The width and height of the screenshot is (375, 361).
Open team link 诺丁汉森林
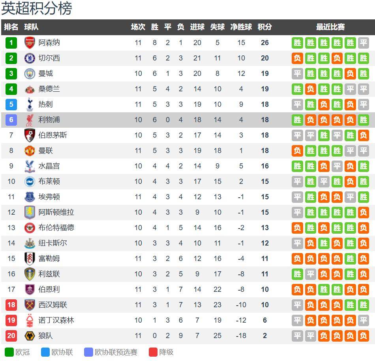pyautogui.click(x=56, y=320)
